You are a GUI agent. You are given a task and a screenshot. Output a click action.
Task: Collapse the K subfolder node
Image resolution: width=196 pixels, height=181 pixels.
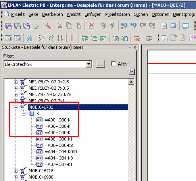point(23,114)
